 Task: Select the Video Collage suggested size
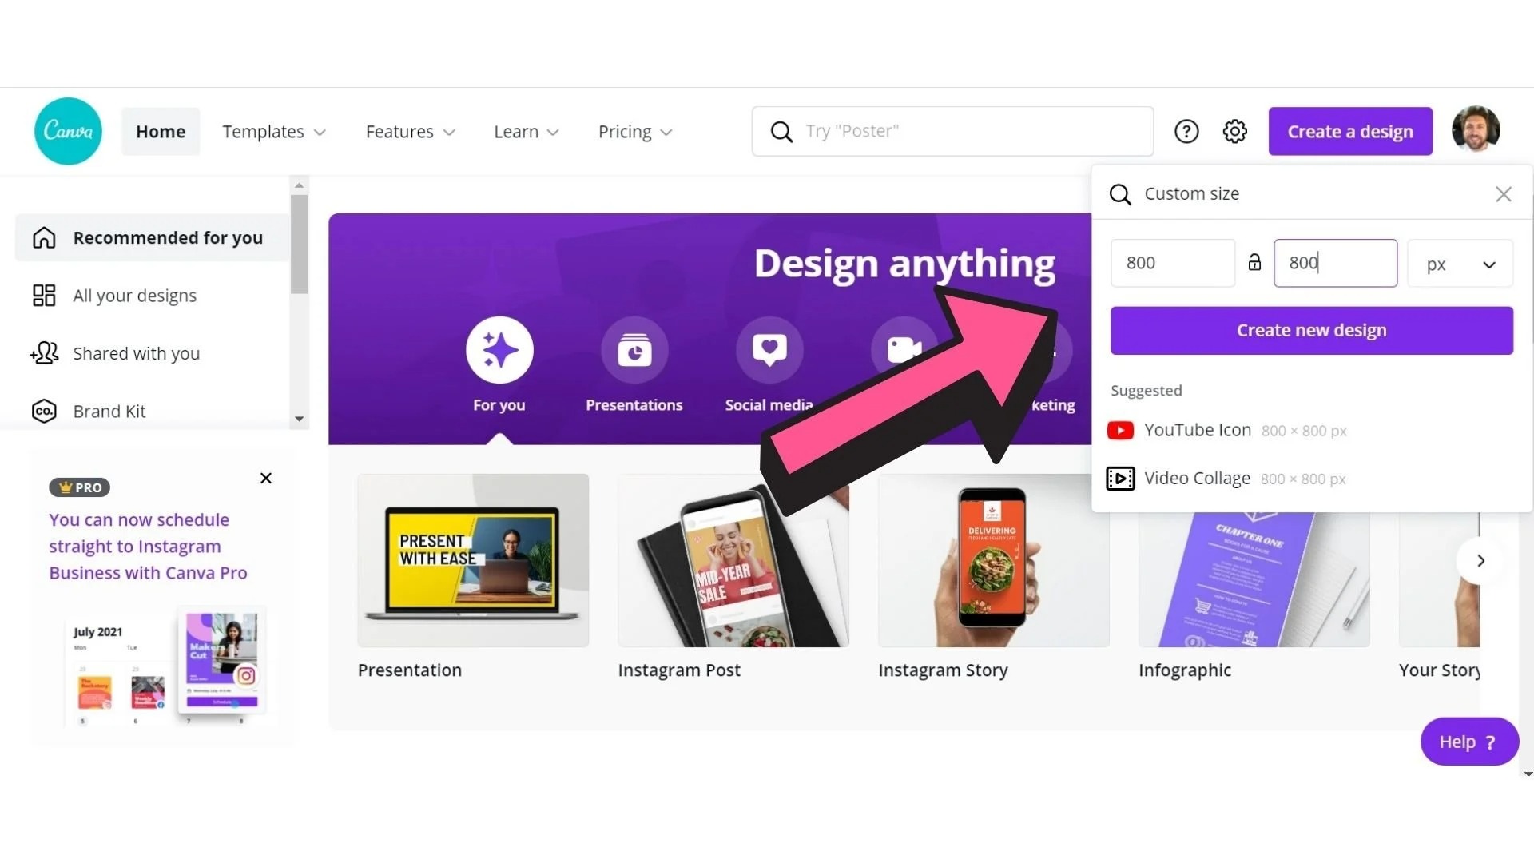click(1196, 478)
